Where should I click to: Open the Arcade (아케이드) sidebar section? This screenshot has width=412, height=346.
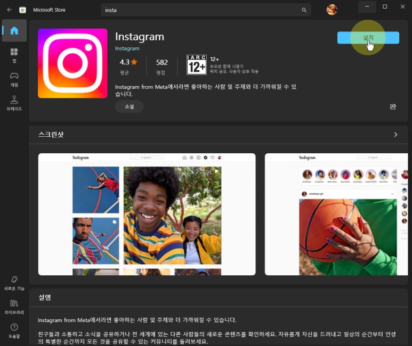point(14,103)
